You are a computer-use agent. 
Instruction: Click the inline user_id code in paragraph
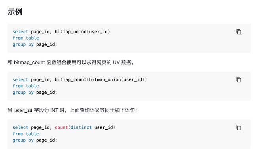23,110
